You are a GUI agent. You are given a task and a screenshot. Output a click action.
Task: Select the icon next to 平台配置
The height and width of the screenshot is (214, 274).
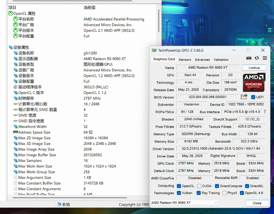tap(15, 36)
